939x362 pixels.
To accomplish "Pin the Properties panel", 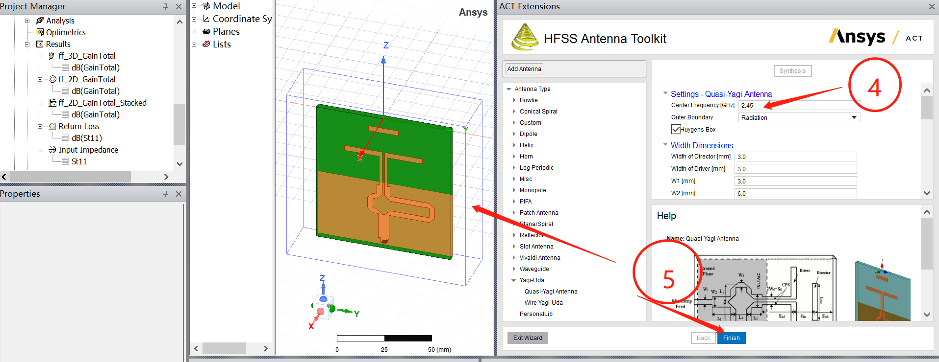I will [165, 194].
